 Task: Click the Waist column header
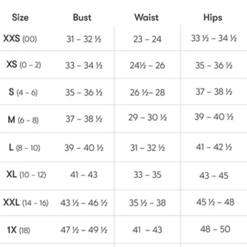pyautogui.click(x=146, y=17)
